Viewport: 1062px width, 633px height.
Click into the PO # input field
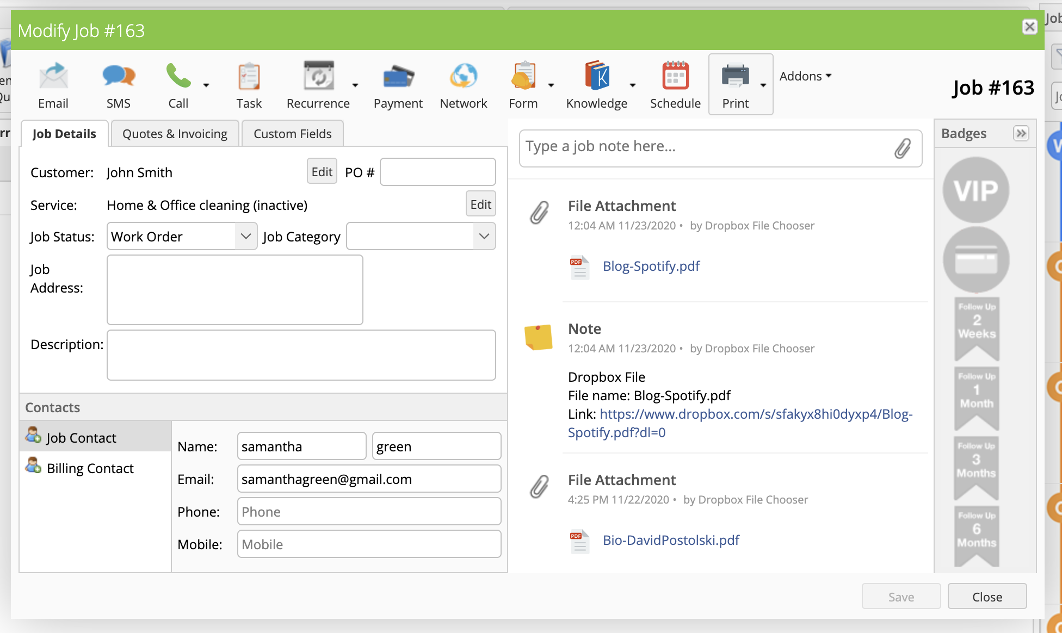point(437,172)
